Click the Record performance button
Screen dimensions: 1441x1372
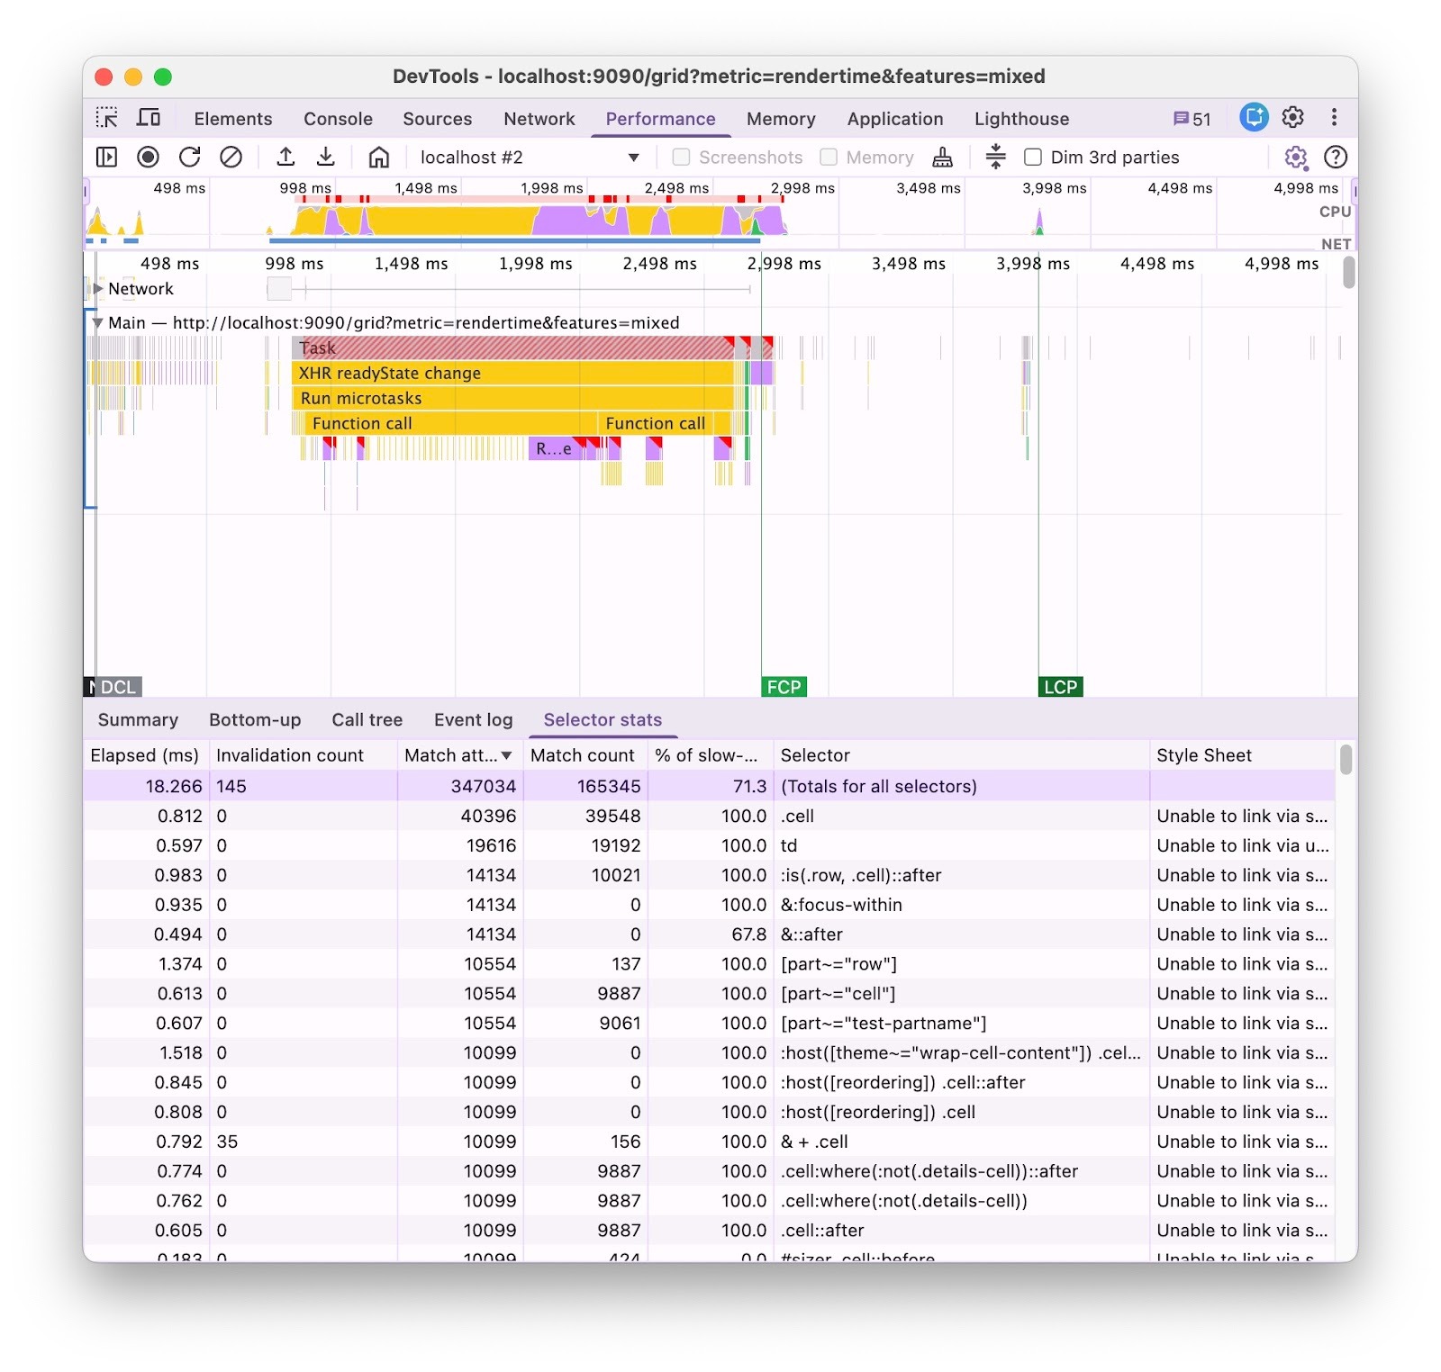[148, 158]
